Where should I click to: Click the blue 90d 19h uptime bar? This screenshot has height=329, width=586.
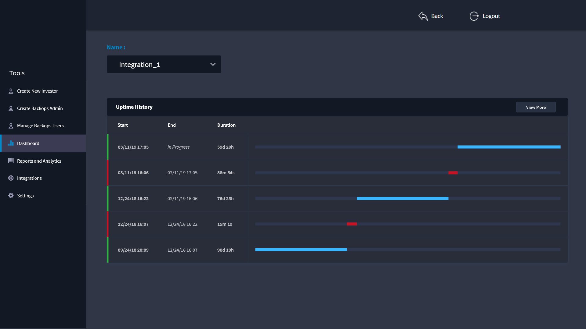coord(301,250)
